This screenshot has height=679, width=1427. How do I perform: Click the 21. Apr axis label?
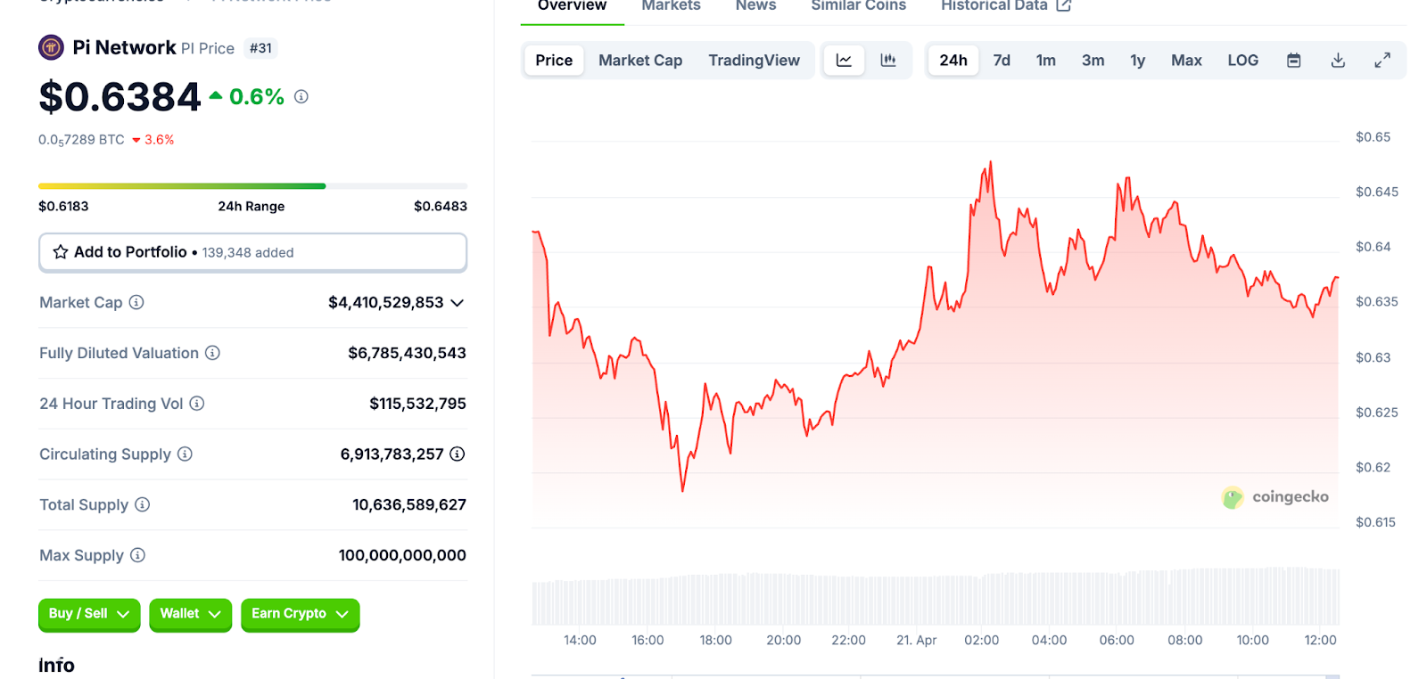coord(916,640)
